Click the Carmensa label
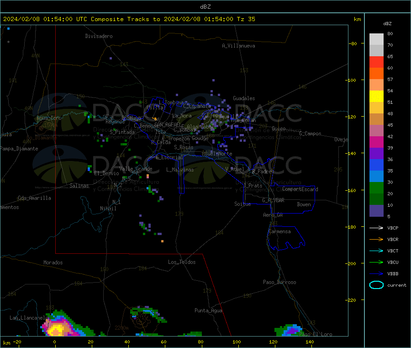 pyautogui.click(x=279, y=231)
